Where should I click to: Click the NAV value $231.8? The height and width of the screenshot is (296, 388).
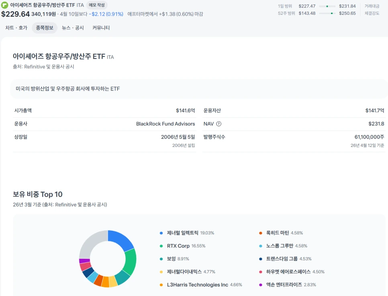click(376, 124)
